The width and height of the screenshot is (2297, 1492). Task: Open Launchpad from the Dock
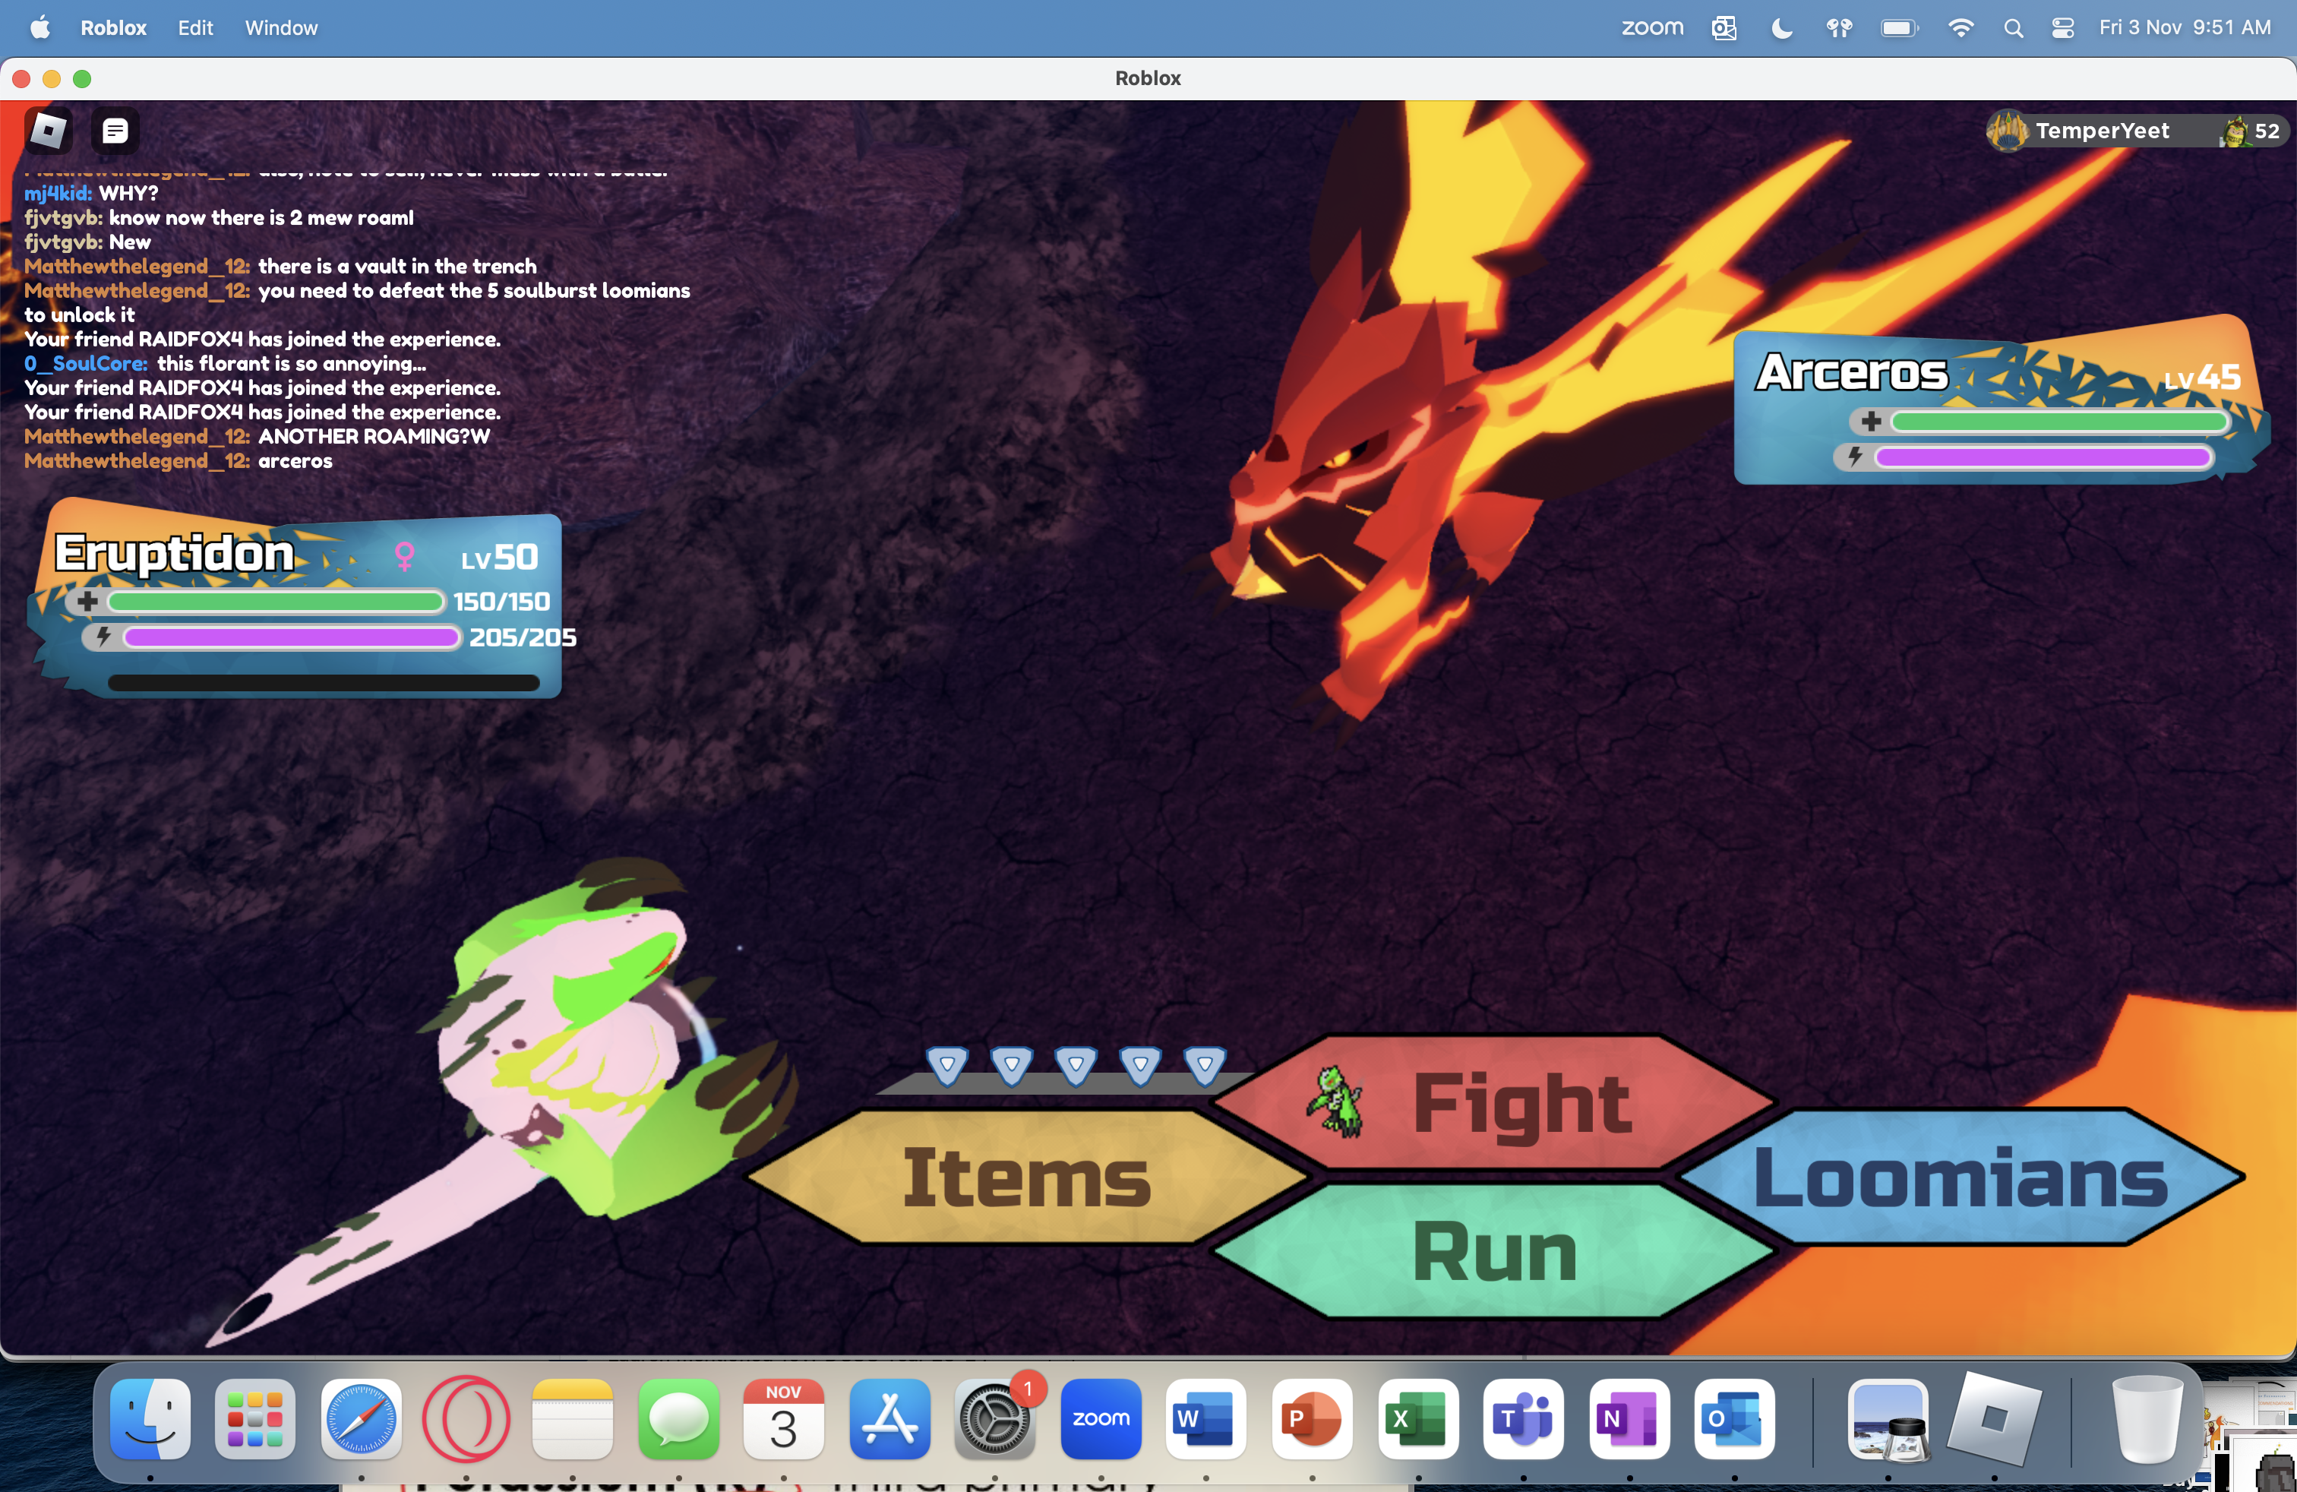click(254, 1418)
